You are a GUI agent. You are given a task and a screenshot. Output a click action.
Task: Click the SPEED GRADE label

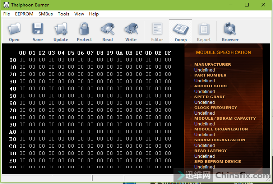pyautogui.click(x=210, y=97)
